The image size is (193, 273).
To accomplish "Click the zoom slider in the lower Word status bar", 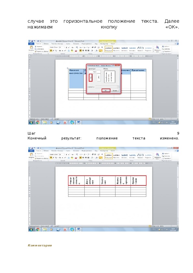I will [171, 226].
